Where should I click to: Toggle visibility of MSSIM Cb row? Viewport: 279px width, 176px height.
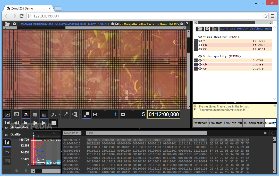pyautogui.click(x=200, y=64)
